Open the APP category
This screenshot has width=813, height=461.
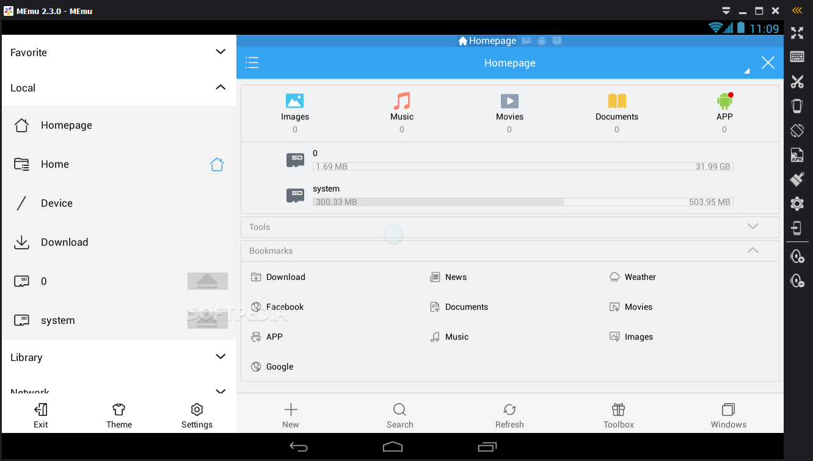click(724, 112)
